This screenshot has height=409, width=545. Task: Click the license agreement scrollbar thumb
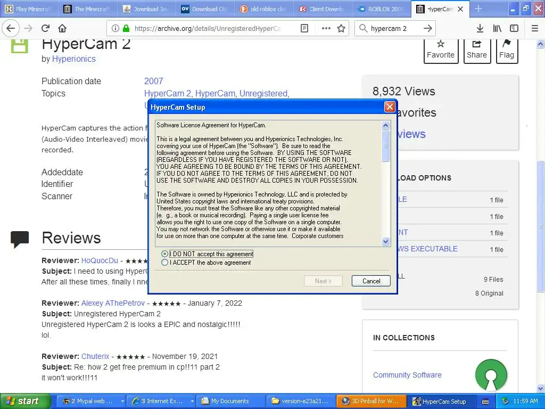pos(385,146)
